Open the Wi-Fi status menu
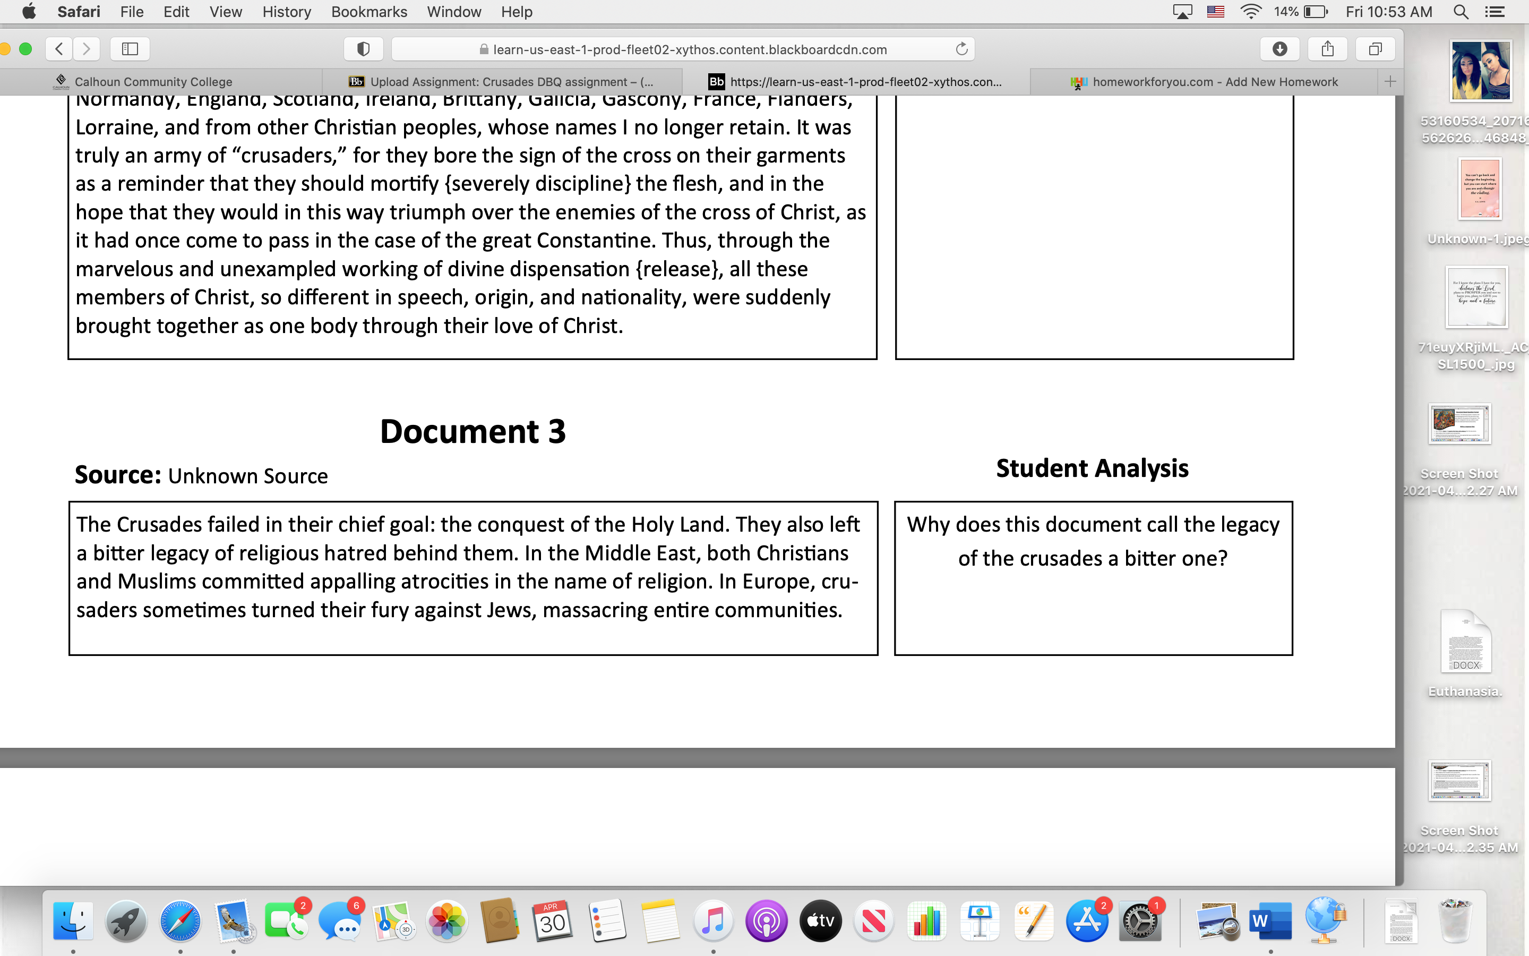Viewport: 1529px width, 956px height. pos(1250,11)
